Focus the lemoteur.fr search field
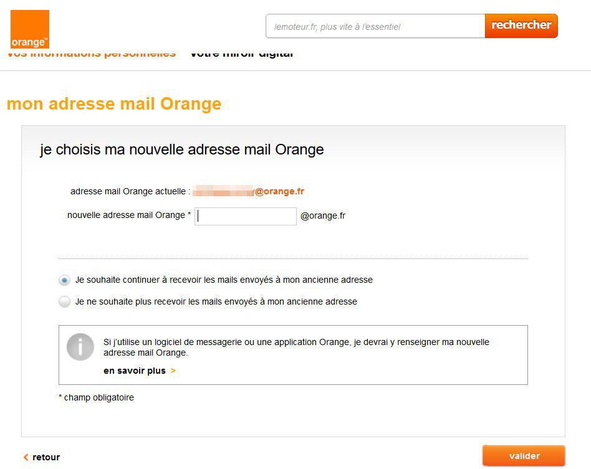 [x=375, y=26]
